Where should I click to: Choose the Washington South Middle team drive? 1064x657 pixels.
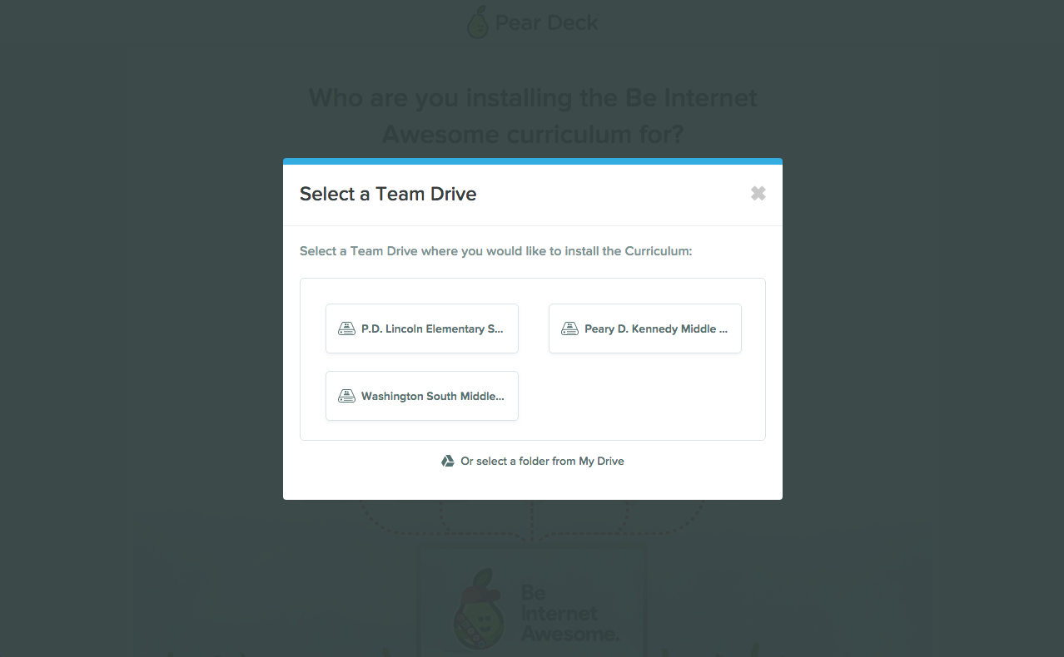click(x=422, y=396)
